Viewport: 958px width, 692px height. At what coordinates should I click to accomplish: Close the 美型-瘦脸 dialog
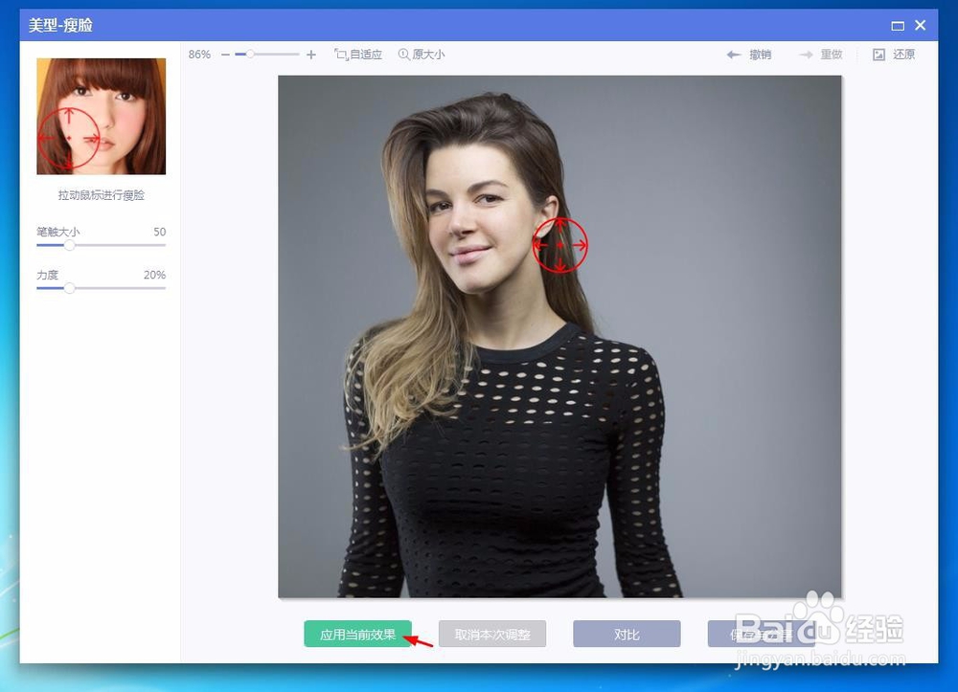[x=921, y=25]
